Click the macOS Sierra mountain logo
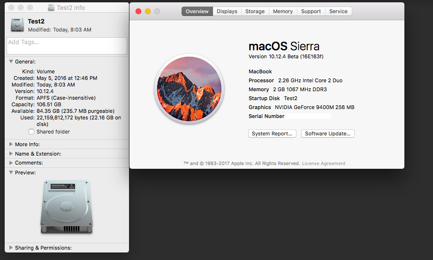The width and height of the screenshot is (433, 260). [x=189, y=89]
